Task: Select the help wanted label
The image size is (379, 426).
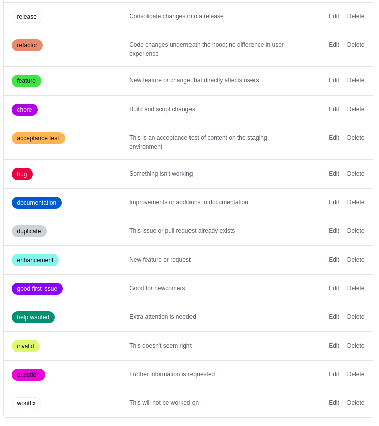Action: click(33, 317)
